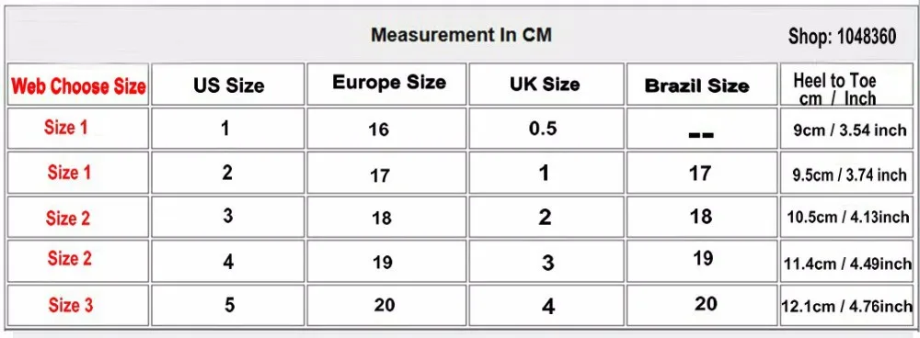Click the 10.5cm / 4.13inch cell
Screen dimensions: 920x338
click(x=846, y=217)
